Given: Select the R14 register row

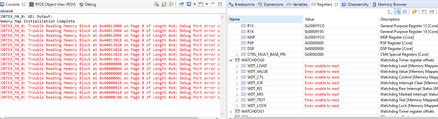Looking at the screenshot, I should [333, 32].
